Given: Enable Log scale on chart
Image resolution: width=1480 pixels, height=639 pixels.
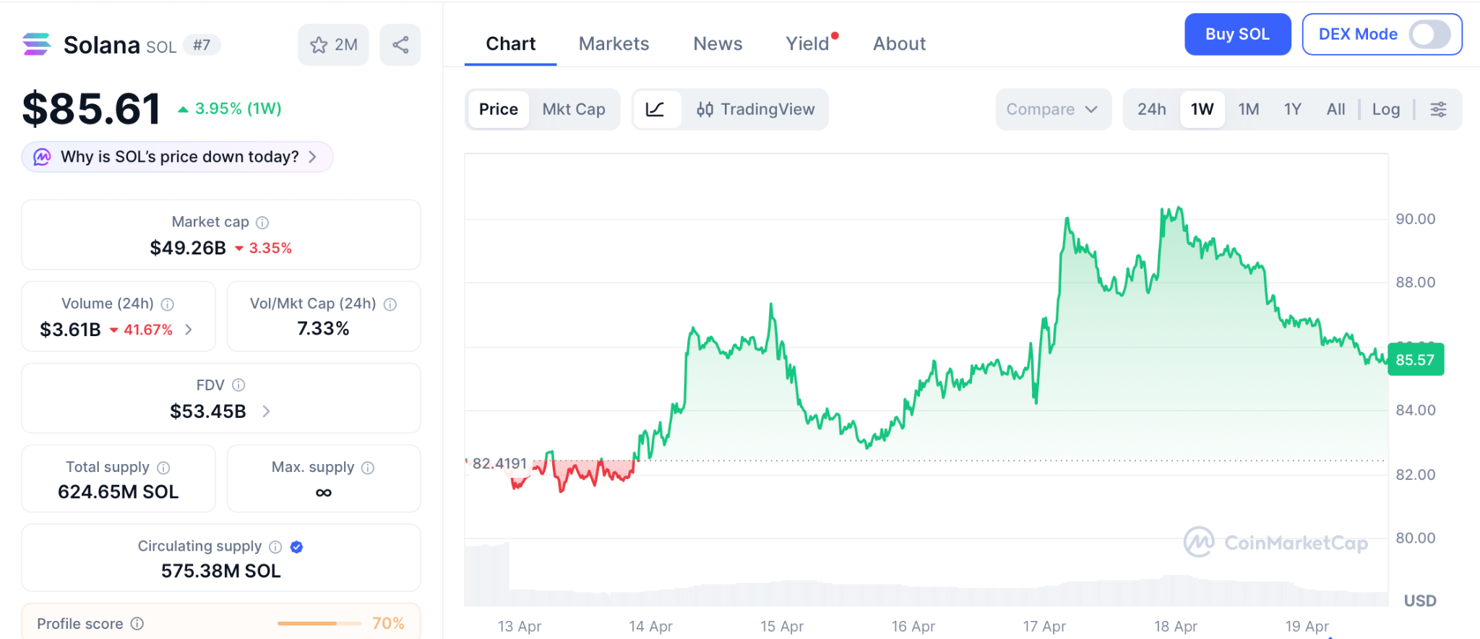Looking at the screenshot, I should pyautogui.click(x=1385, y=109).
